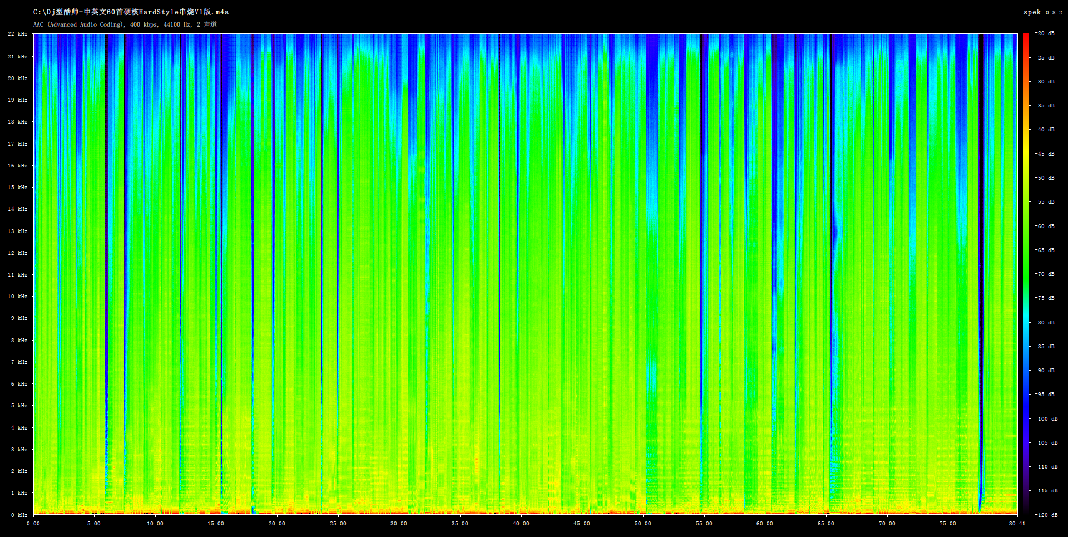1068x537 pixels.
Task: Select the 20:00 time marker
Action: pyautogui.click(x=277, y=523)
